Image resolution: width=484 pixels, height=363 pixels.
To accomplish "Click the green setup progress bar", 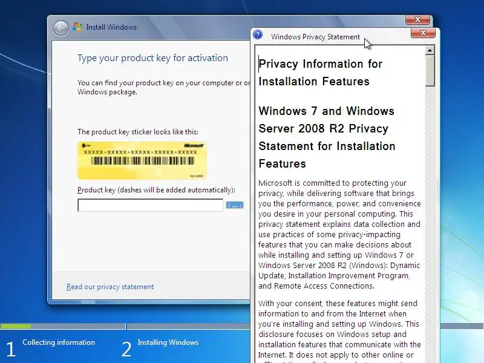I will (x=16, y=326).
